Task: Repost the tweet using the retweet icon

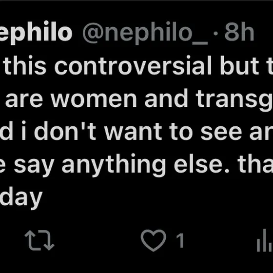Action: click(x=39, y=240)
